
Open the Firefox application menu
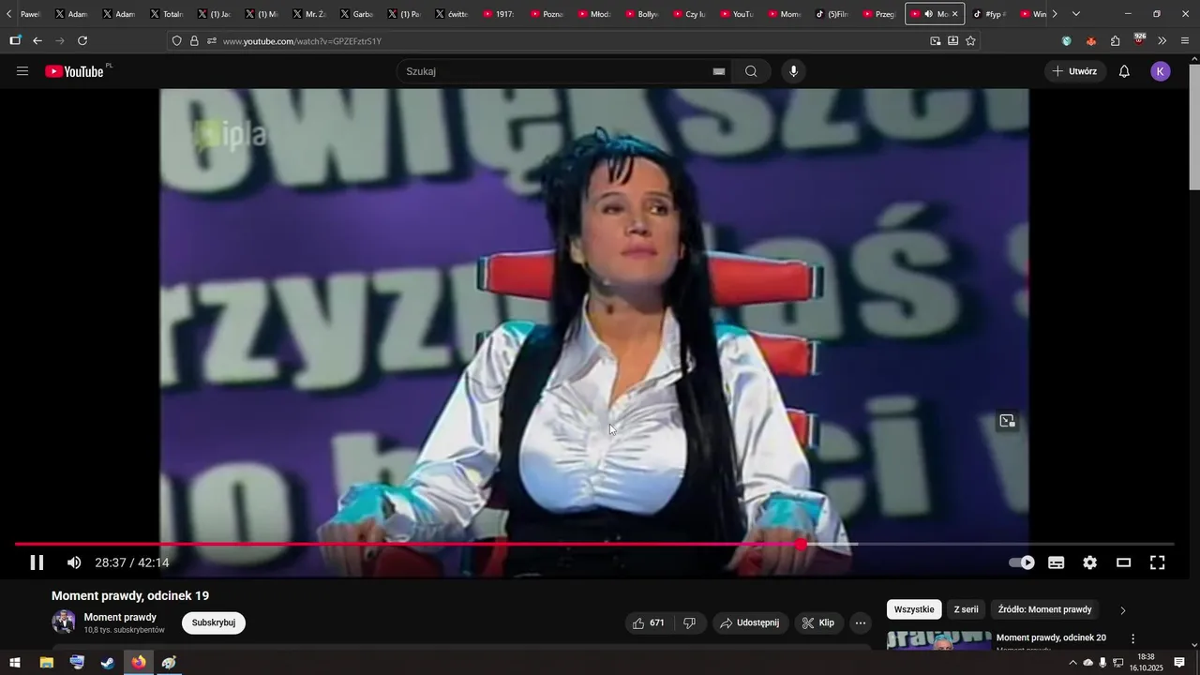coord(1185,41)
